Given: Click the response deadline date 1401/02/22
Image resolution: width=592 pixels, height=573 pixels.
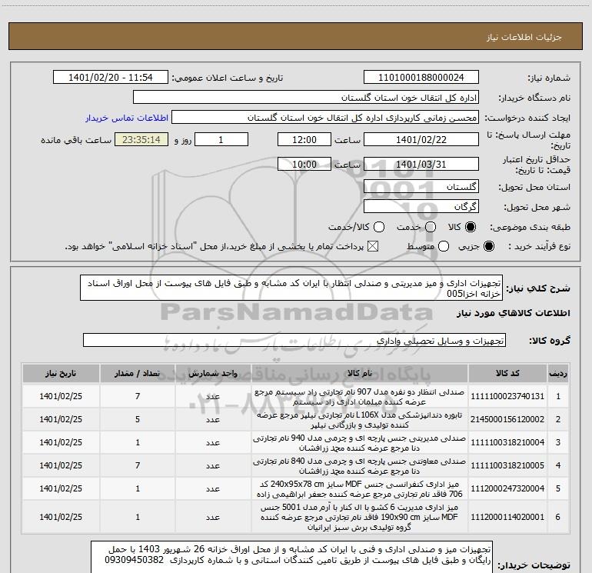Looking at the screenshot, I should (421, 139).
